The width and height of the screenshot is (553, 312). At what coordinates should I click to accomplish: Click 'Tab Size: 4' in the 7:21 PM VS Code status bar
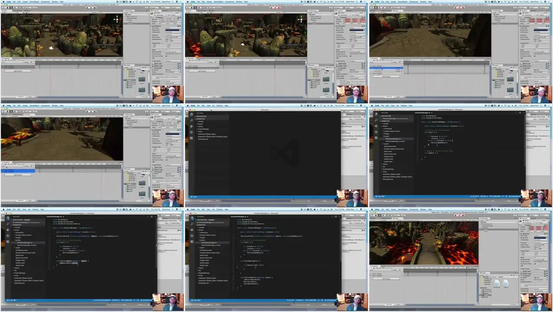pyautogui.click(x=115, y=300)
